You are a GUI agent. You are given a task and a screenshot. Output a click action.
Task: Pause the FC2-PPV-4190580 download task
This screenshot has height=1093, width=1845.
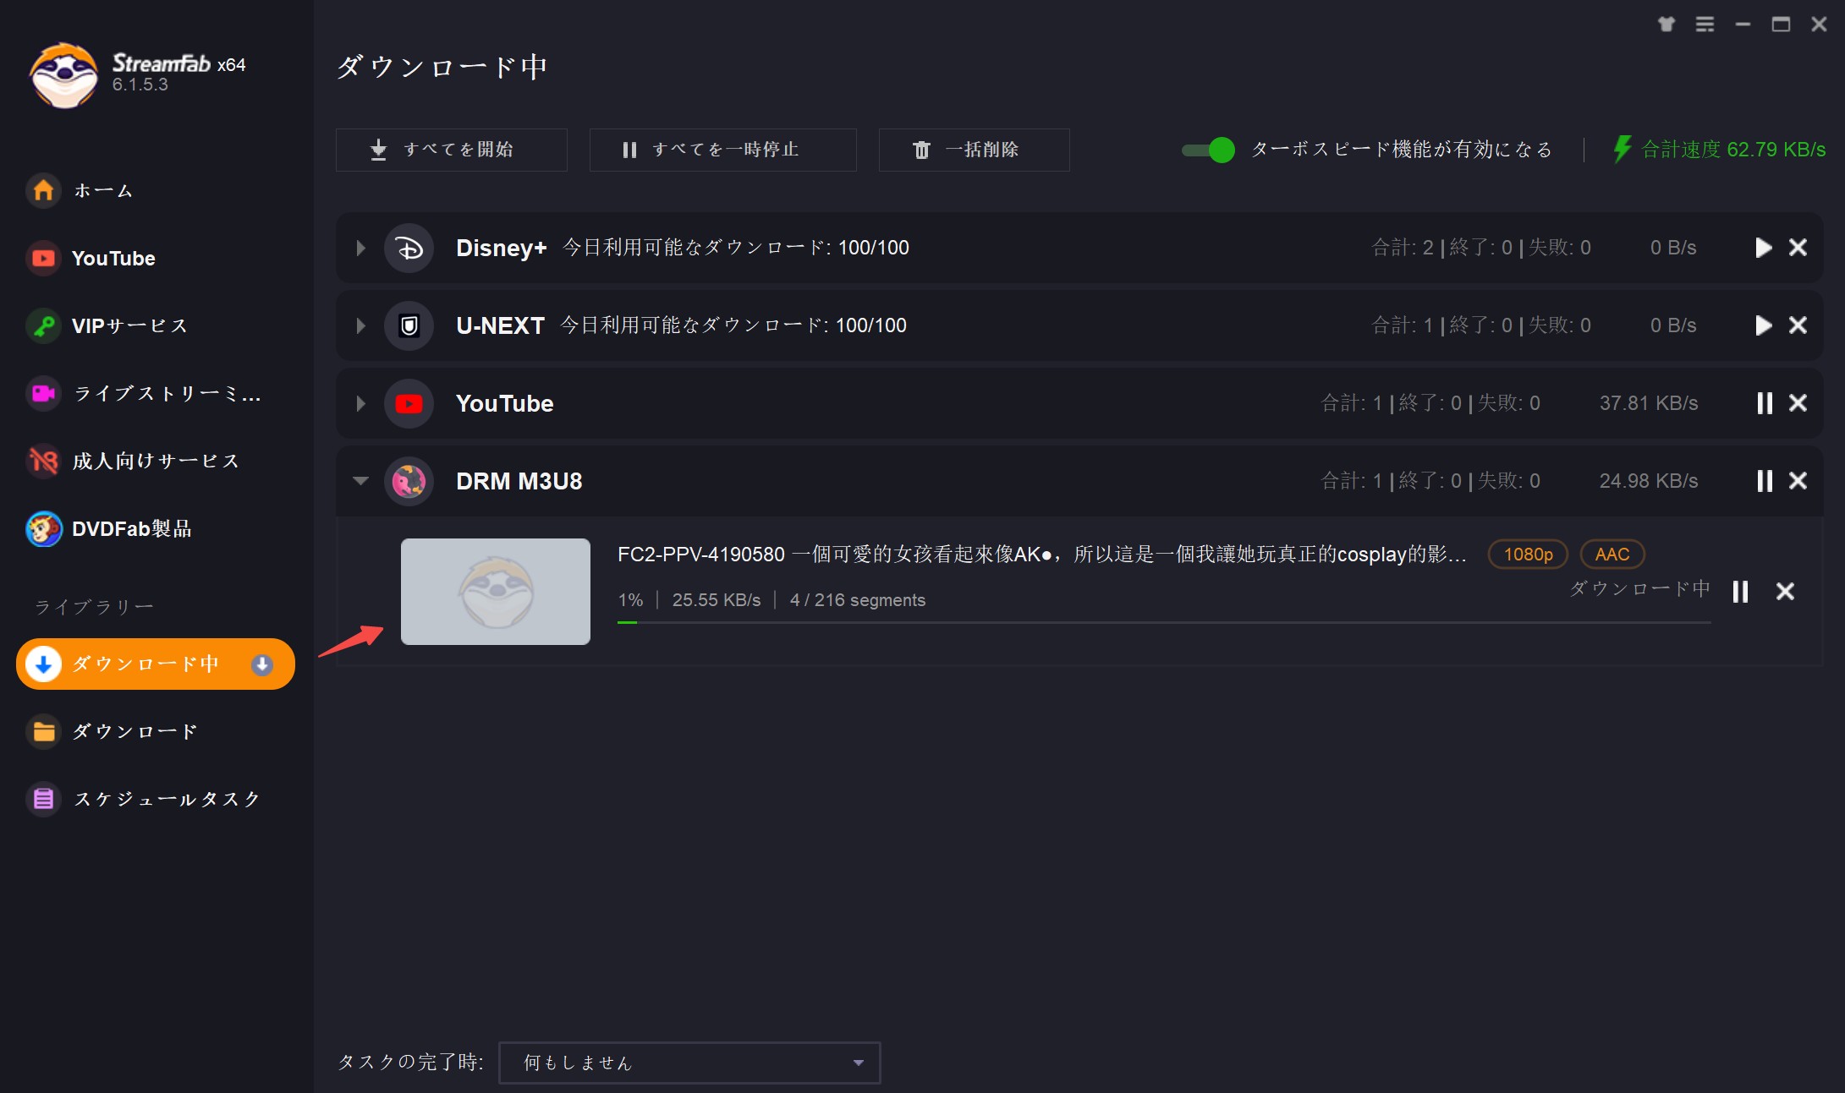1740,592
